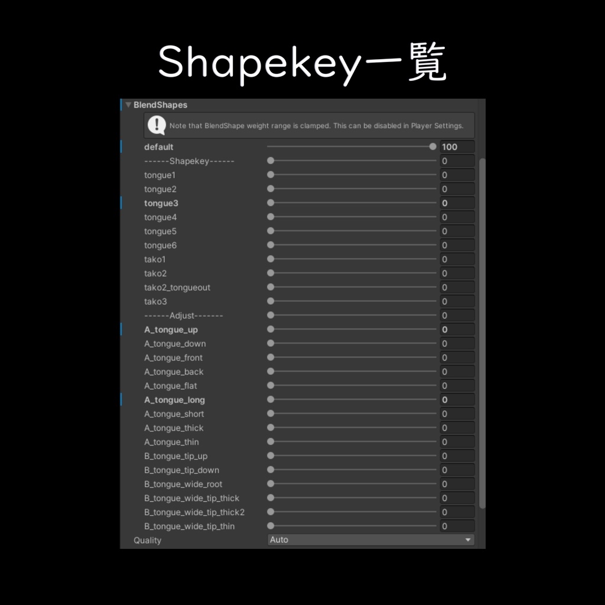Select the A_tongue_thick property label

tap(174, 428)
